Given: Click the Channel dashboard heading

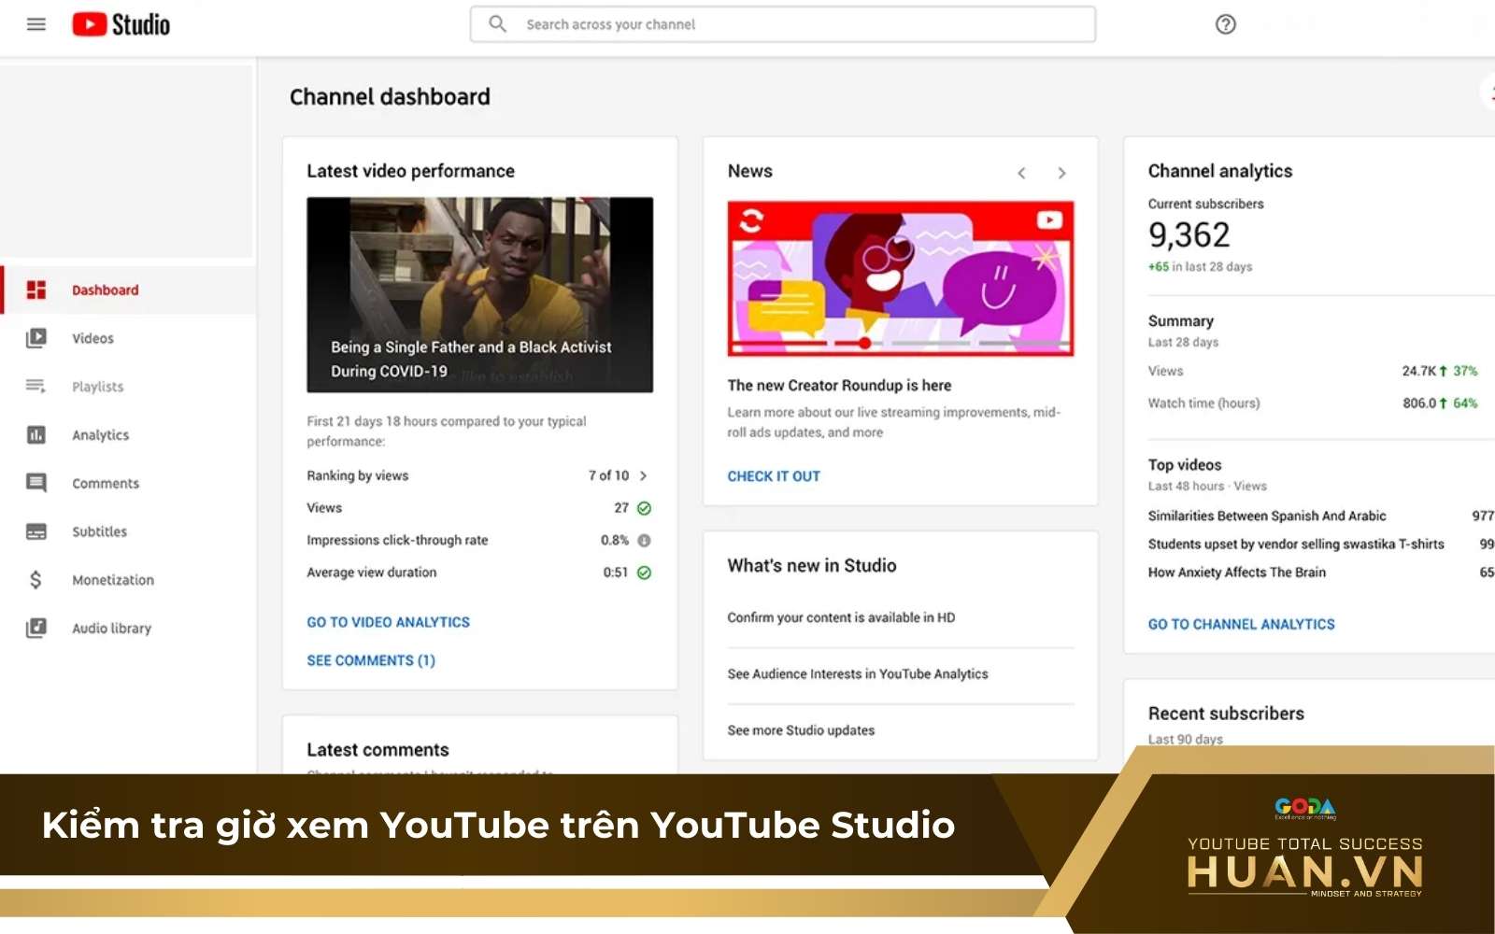Looking at the screenshot, I should (390, 97).
